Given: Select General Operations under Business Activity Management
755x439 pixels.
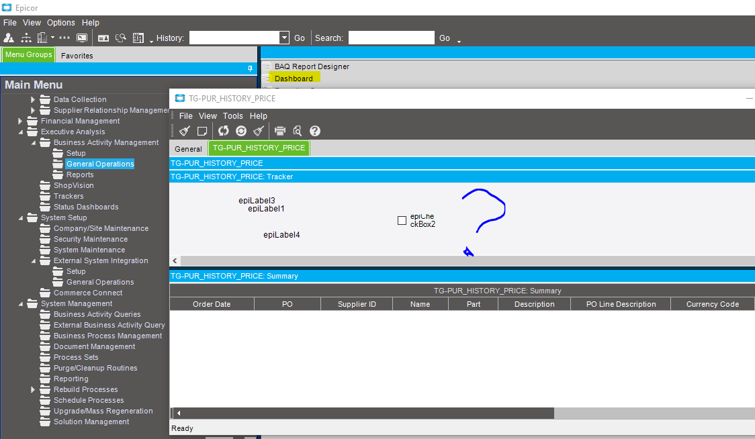Looking at the screenshot, I should [x=100, y=164].
